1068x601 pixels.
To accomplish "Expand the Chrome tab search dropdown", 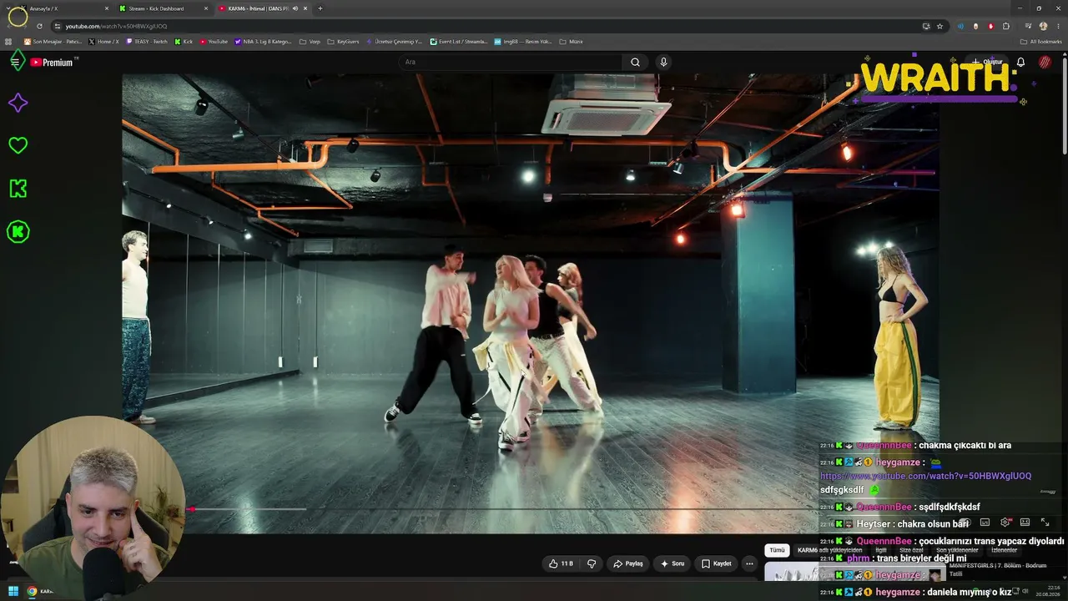I will [9, 8].
